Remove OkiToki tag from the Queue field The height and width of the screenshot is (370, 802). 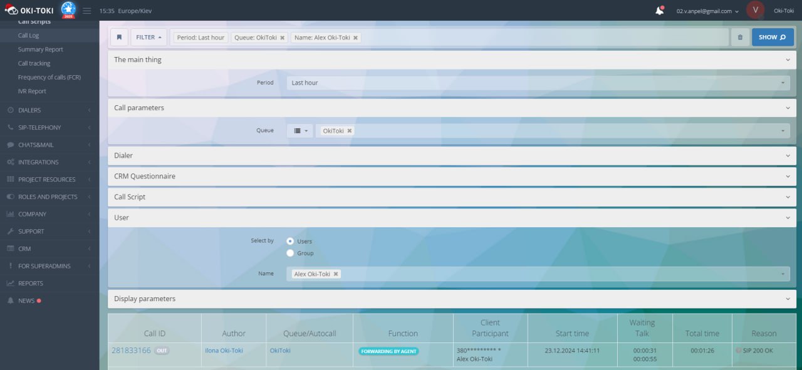point(350,131)
